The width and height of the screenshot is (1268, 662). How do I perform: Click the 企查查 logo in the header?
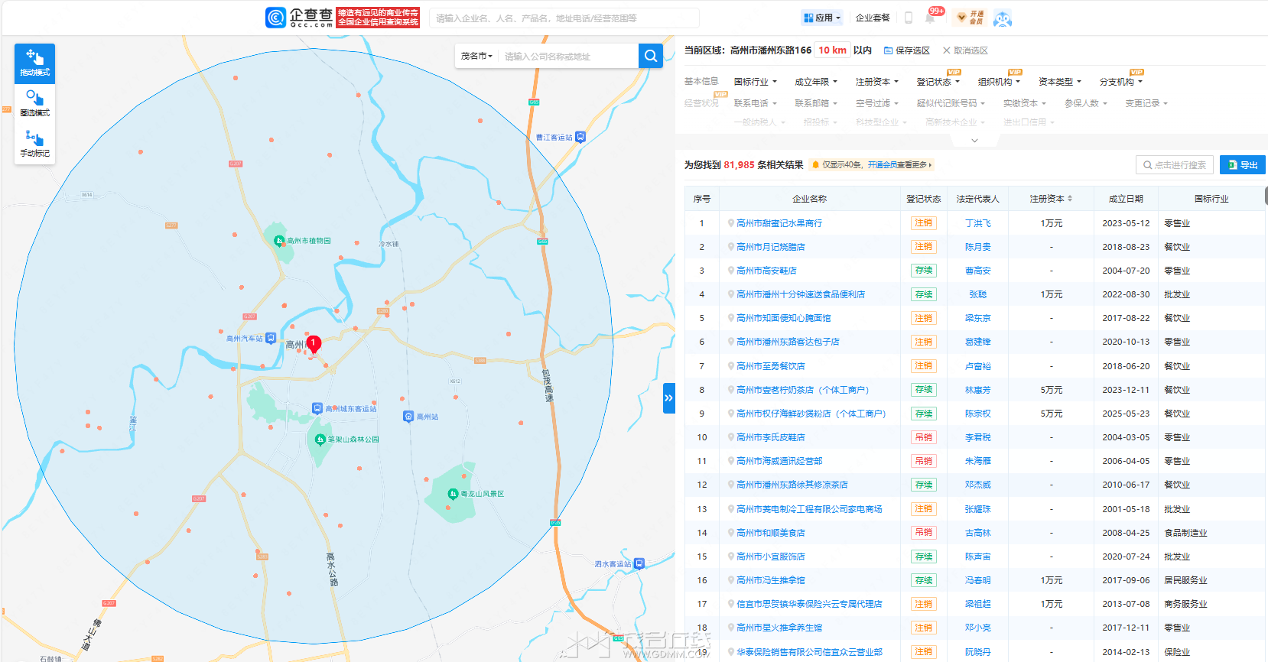point(299,18)
